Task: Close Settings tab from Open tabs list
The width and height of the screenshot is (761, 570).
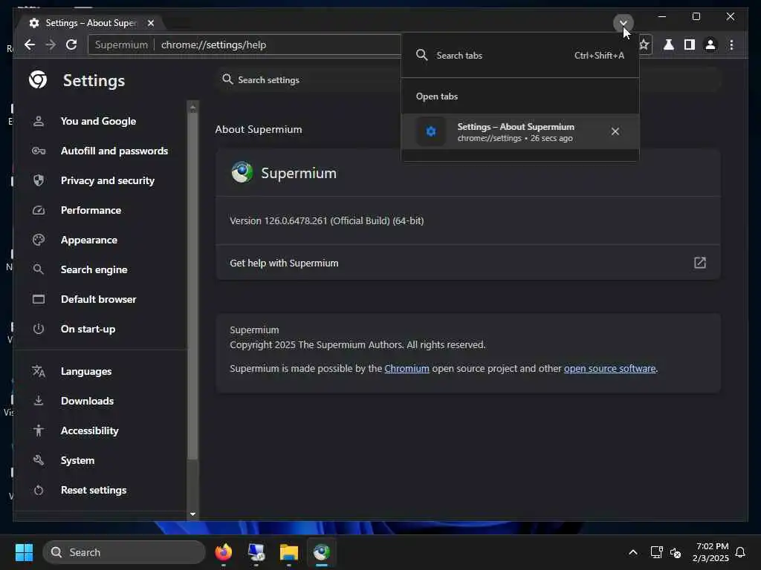Action: (x=615, y=131)
